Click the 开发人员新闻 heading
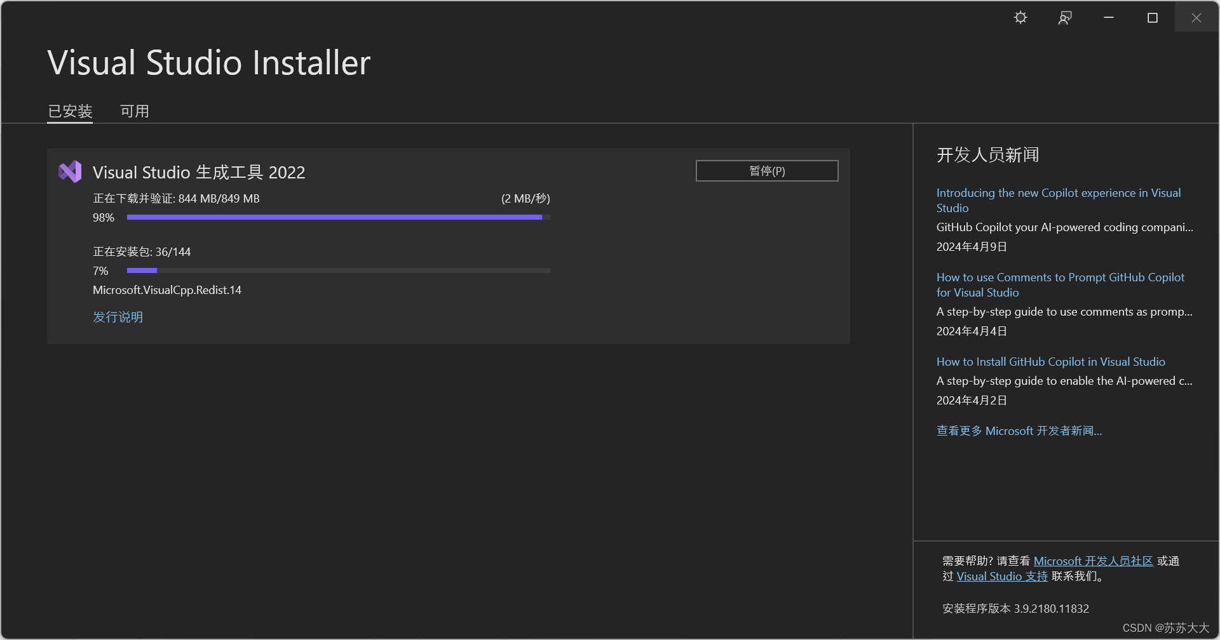The width and height of the screenshot is (1220, 640). [x=987, y=155]
